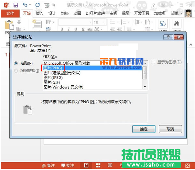Click the font name combo box
The height and width of the screenshot is (170, 195).
pyautogui.click(x=75, y=22)
